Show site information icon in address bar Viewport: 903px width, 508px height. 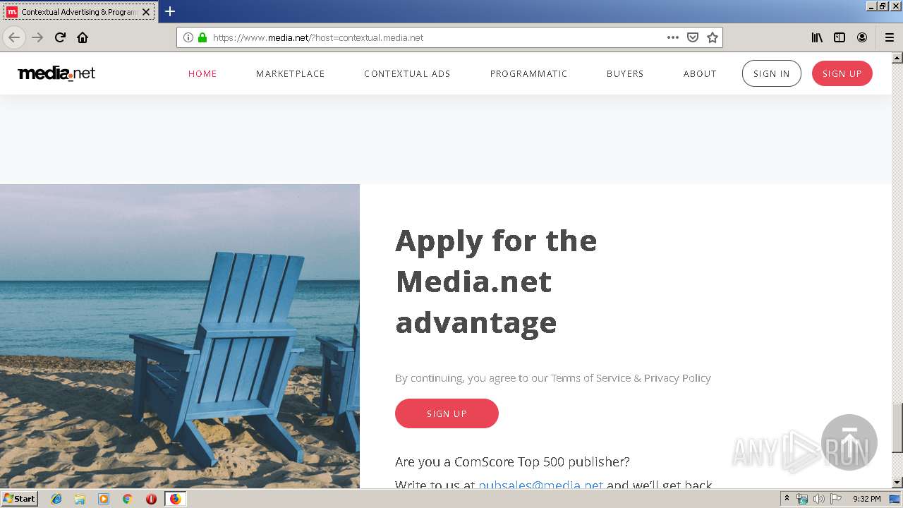click(188, 37)
